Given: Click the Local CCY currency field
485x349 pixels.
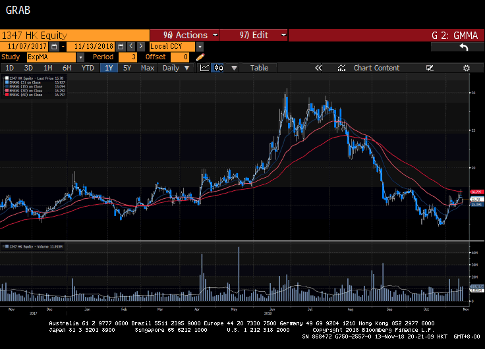Looking at the screenshot, I should click(172, 47).
